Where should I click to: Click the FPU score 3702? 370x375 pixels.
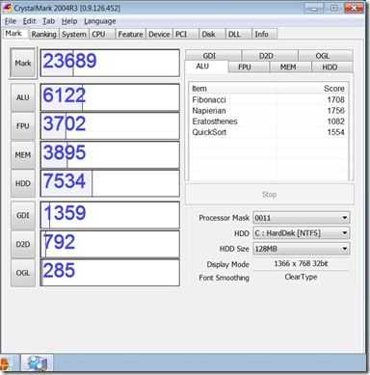tap(65, 123)
